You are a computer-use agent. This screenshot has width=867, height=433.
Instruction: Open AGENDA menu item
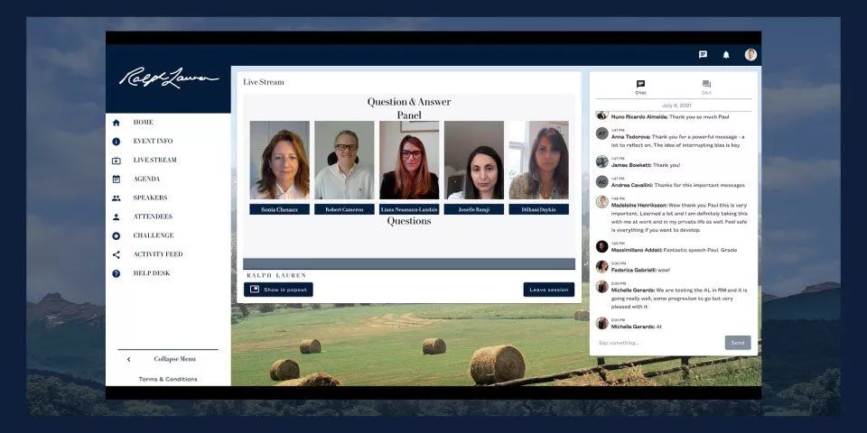coord(146,179)
